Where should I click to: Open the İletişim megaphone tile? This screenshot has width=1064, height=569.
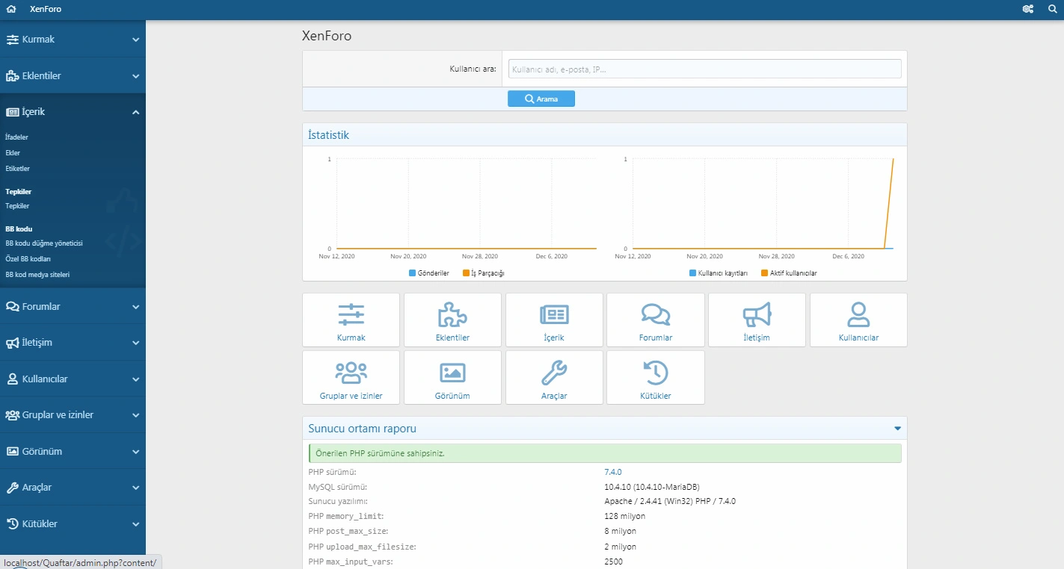point(757,320)
